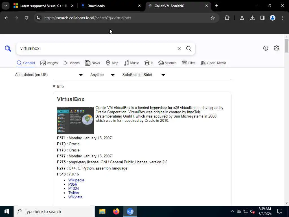
Task: Bookmark this page with star icon
Action: point(213,18)
